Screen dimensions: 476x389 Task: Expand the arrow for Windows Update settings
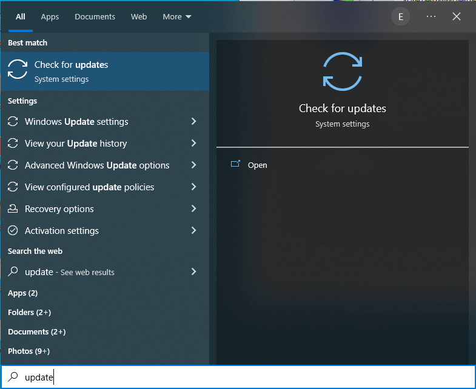[193, 122]
